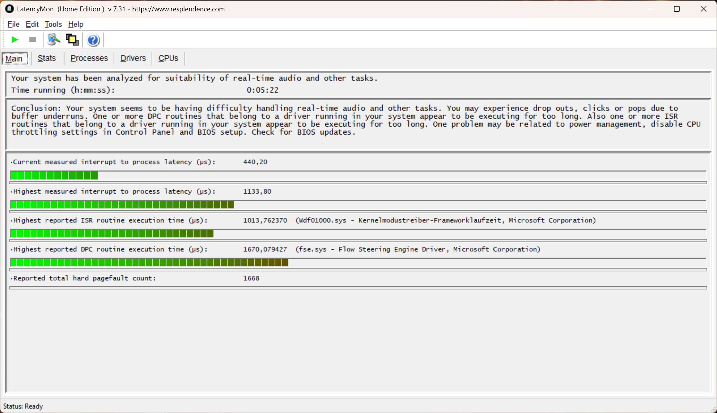The height and width of the screenshot is (413, 717).
Task: Click 'Highest reported DPC routine execution time' label
Action: point(110,249)
